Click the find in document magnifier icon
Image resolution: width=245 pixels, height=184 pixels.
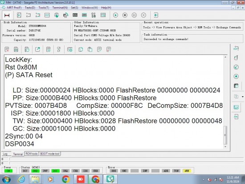point(99,49)
